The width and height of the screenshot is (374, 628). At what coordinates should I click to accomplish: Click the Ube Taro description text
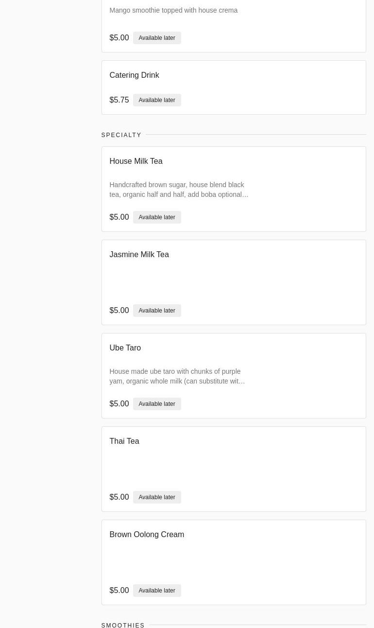(x=177, y=376)
